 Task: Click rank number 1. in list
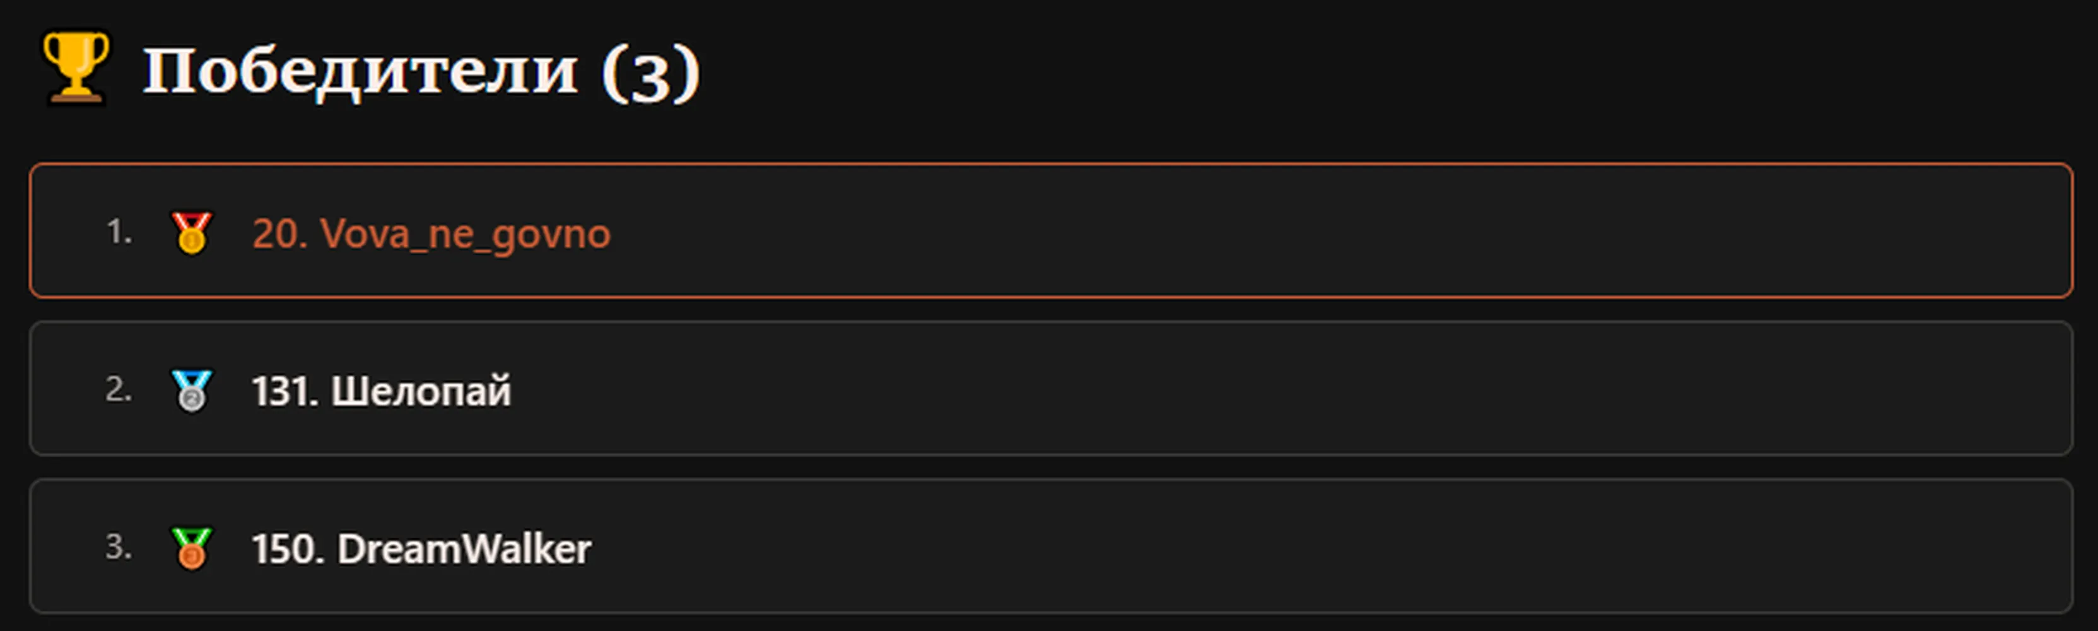(x=119, y=232)
